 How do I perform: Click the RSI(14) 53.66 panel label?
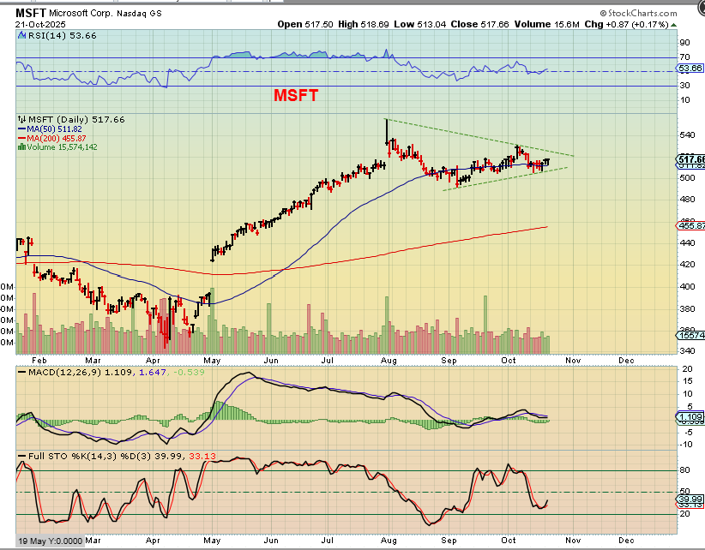62,35
